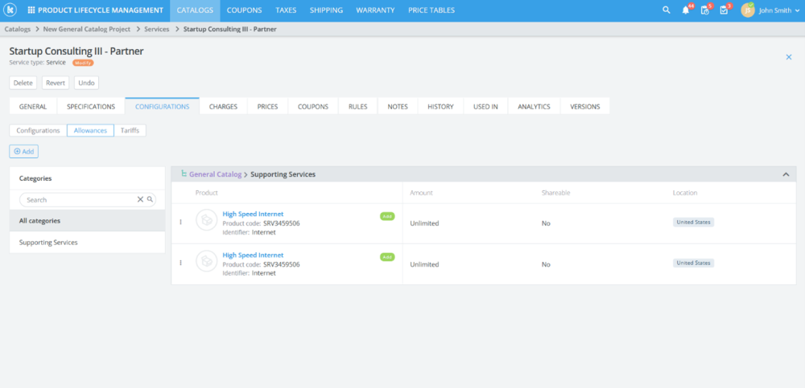Click the Add allowance button
This screenshot has height=388, width=805.
pyautogui.click(x=23, y=152)
